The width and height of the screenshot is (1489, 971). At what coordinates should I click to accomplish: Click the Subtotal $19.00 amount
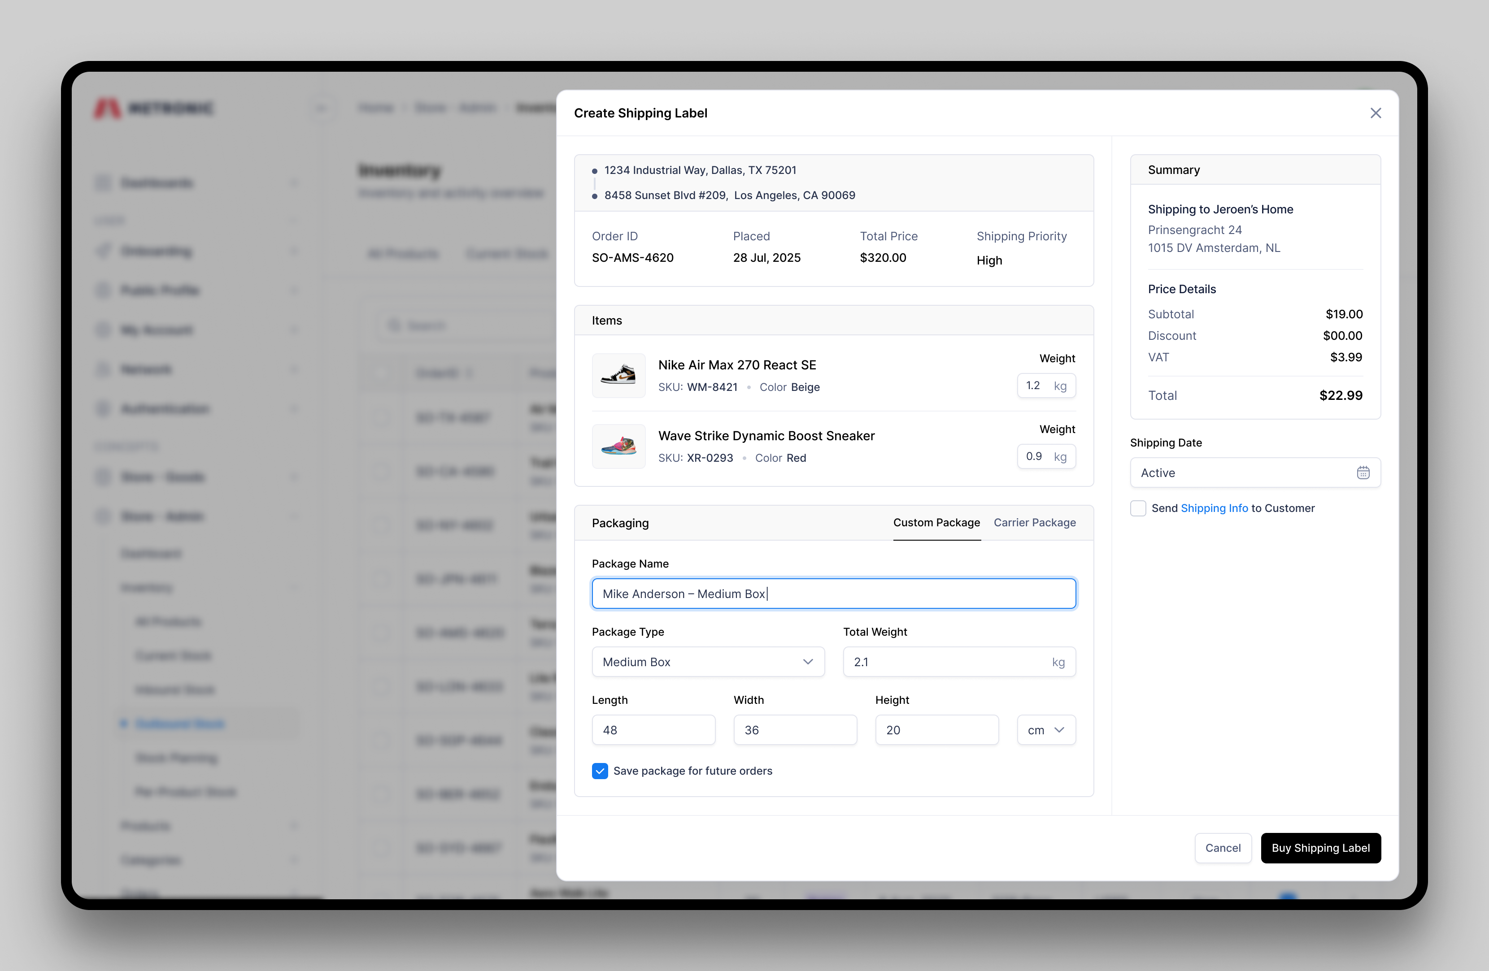tap(1344, 314)
